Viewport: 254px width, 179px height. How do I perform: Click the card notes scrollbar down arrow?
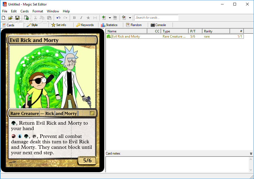click(251, 170)
